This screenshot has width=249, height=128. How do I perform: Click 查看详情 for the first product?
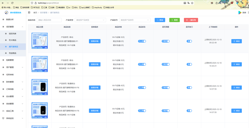(95, 41)
